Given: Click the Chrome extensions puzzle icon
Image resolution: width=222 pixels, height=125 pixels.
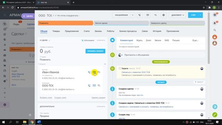Looking at the screenshot, I should pos(210,8).
